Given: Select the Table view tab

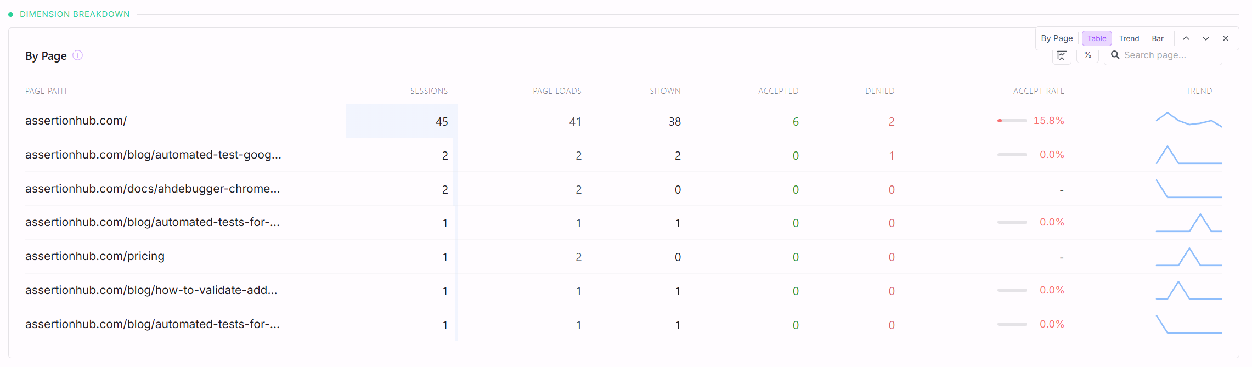Looking at the screenshot, I should point(1097,38).
